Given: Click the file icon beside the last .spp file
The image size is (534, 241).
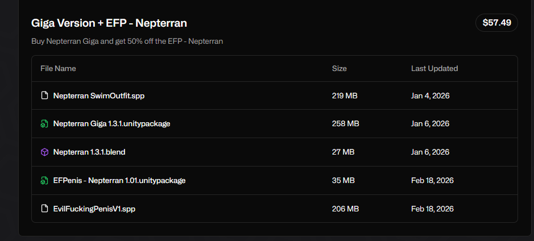Looking at the screenshot, I should click(x=44, y=209).
